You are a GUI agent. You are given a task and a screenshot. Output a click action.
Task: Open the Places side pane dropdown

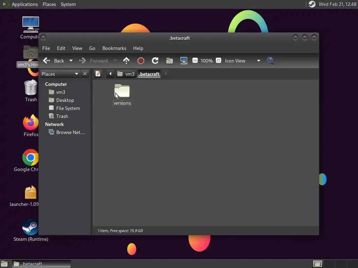tap(60, 74)
